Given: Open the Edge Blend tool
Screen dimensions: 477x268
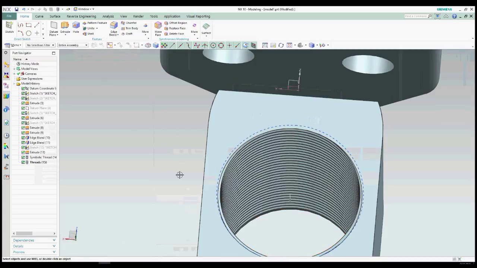Looking at the screenshot, I should 114,29.
